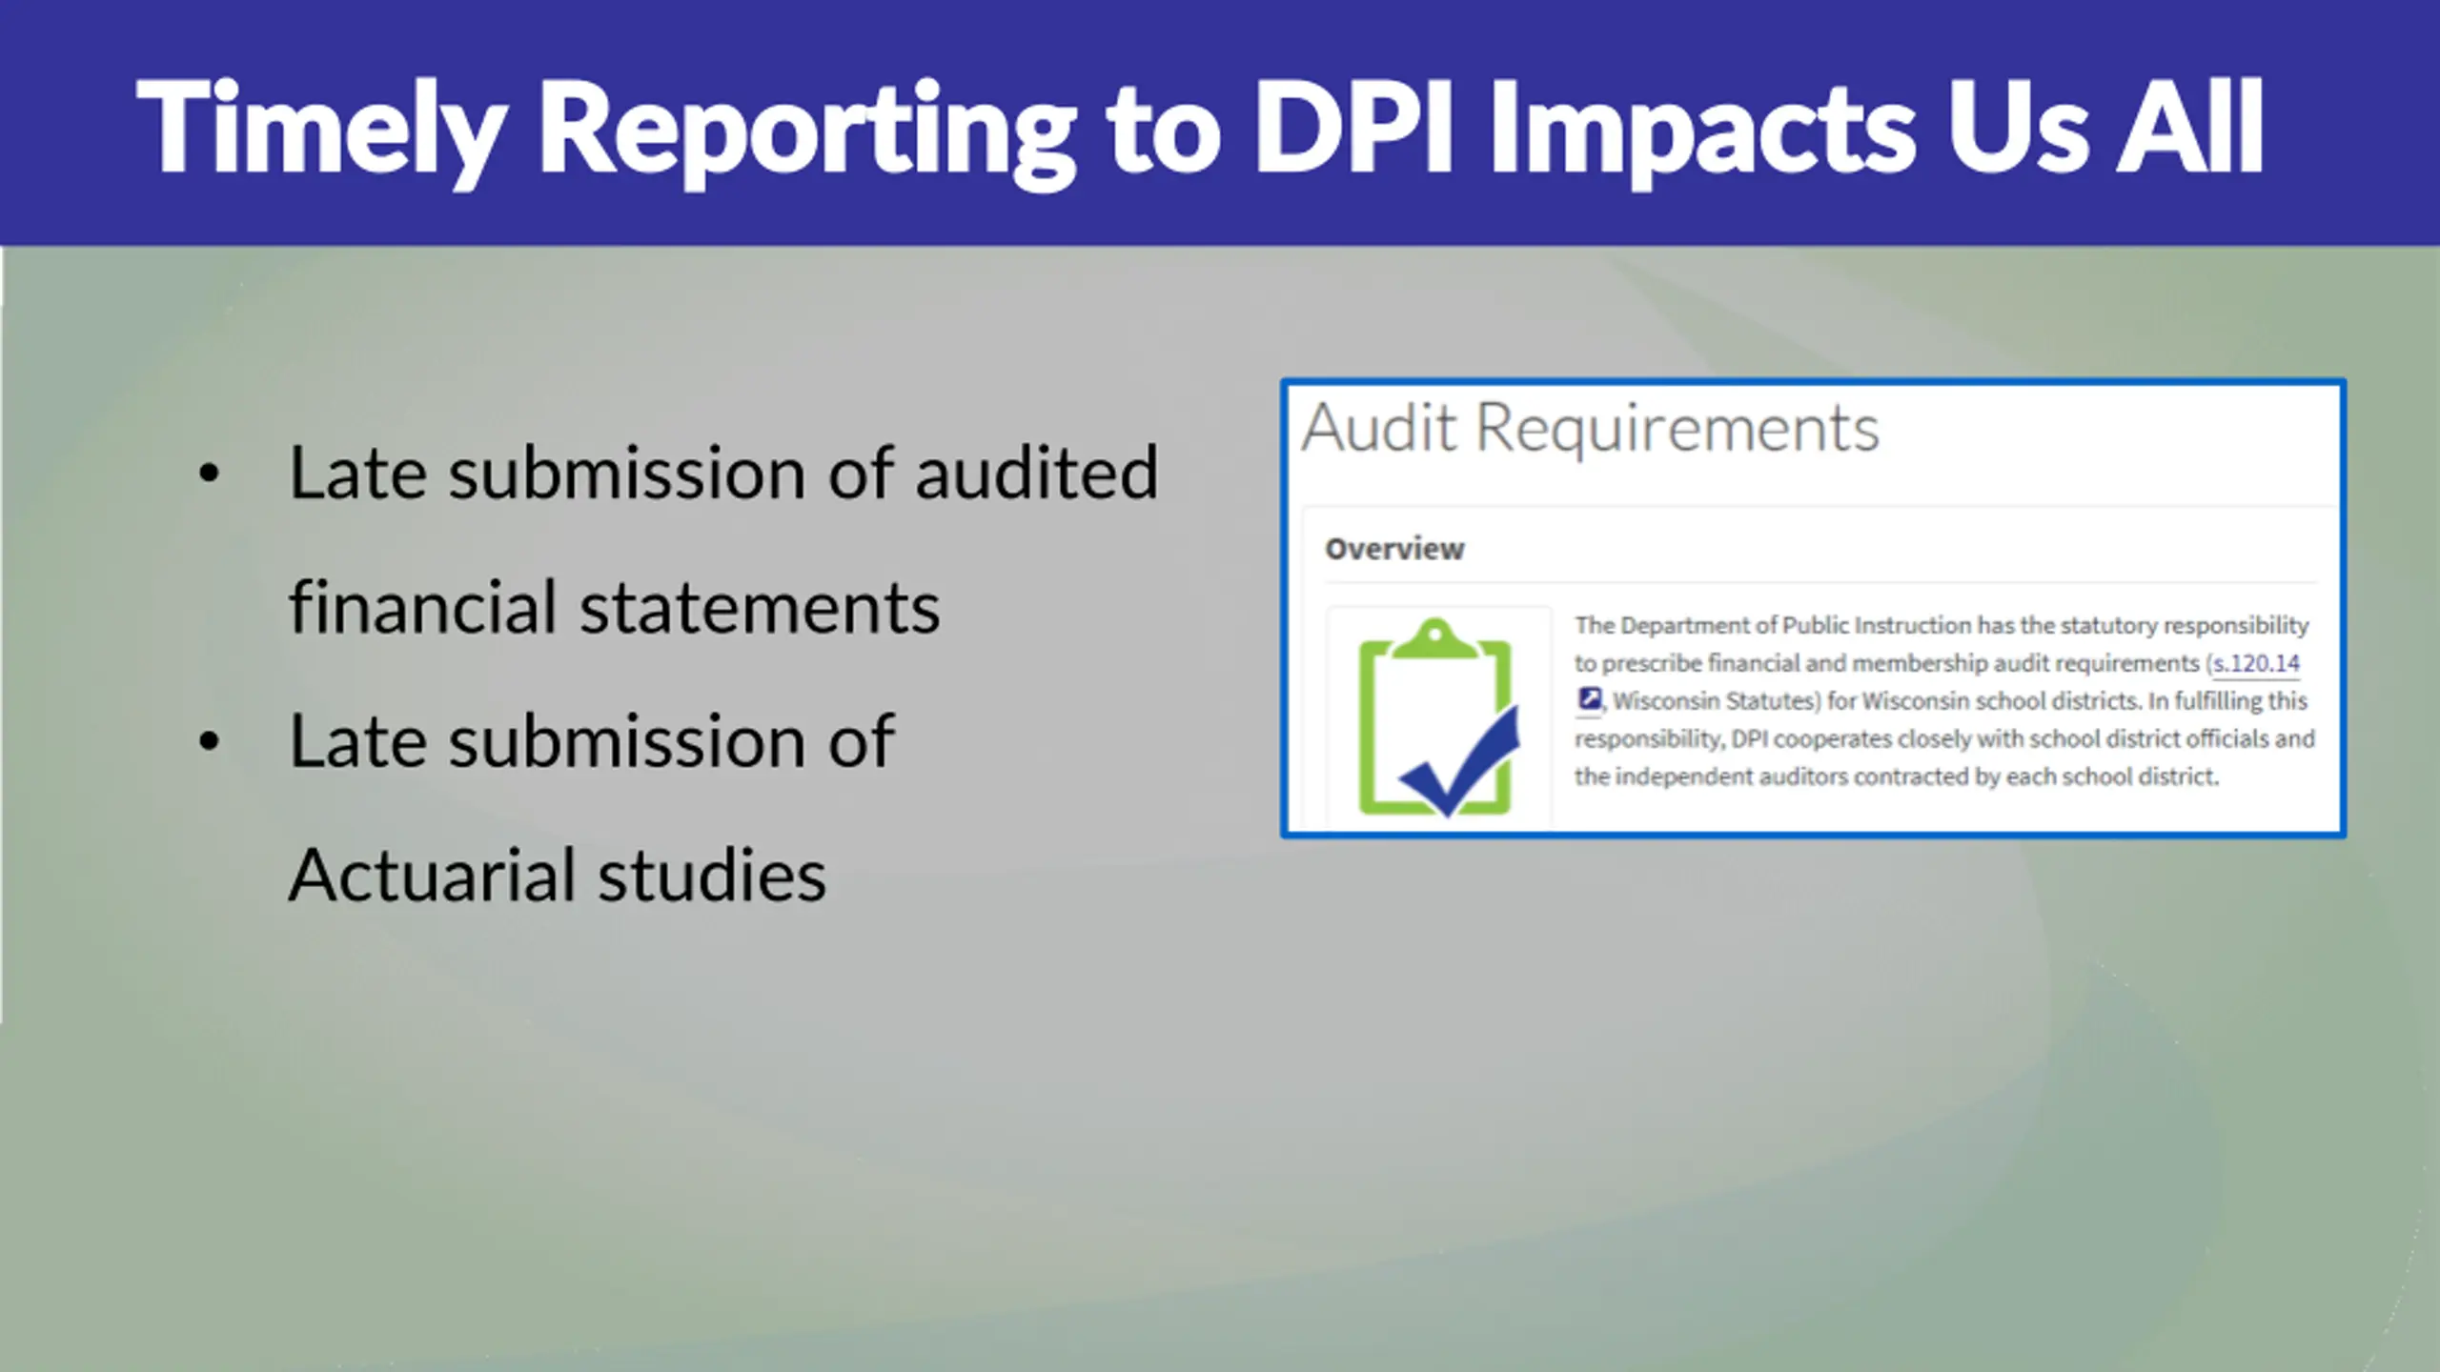Click the green clipboard checkmark icon
This screenshot has width=2440, height=1372.
[x=1438, y=717]
